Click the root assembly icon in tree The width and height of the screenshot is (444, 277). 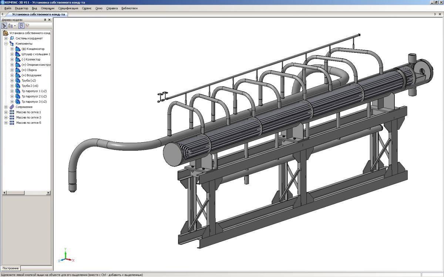[x=6, y=33]
